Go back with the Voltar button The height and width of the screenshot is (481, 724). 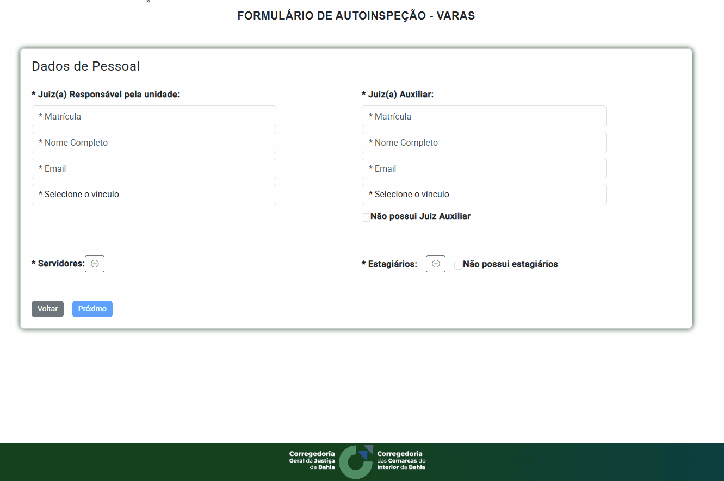coord(47,309)
